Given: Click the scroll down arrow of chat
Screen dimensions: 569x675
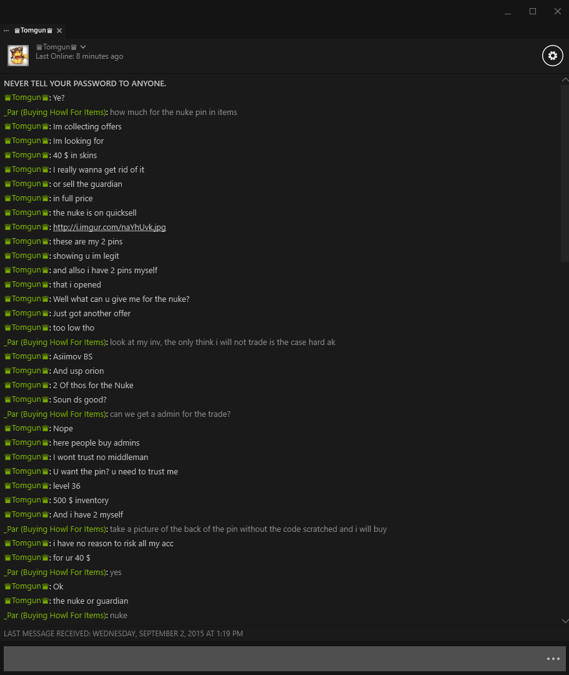Looking at the screenshot, I should click(x=565, y=621).
